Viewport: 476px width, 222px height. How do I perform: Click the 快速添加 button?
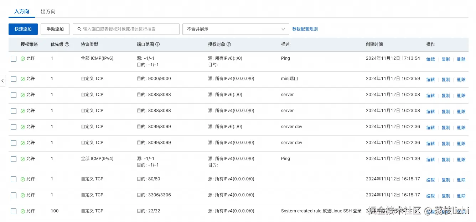coord(23,29)
